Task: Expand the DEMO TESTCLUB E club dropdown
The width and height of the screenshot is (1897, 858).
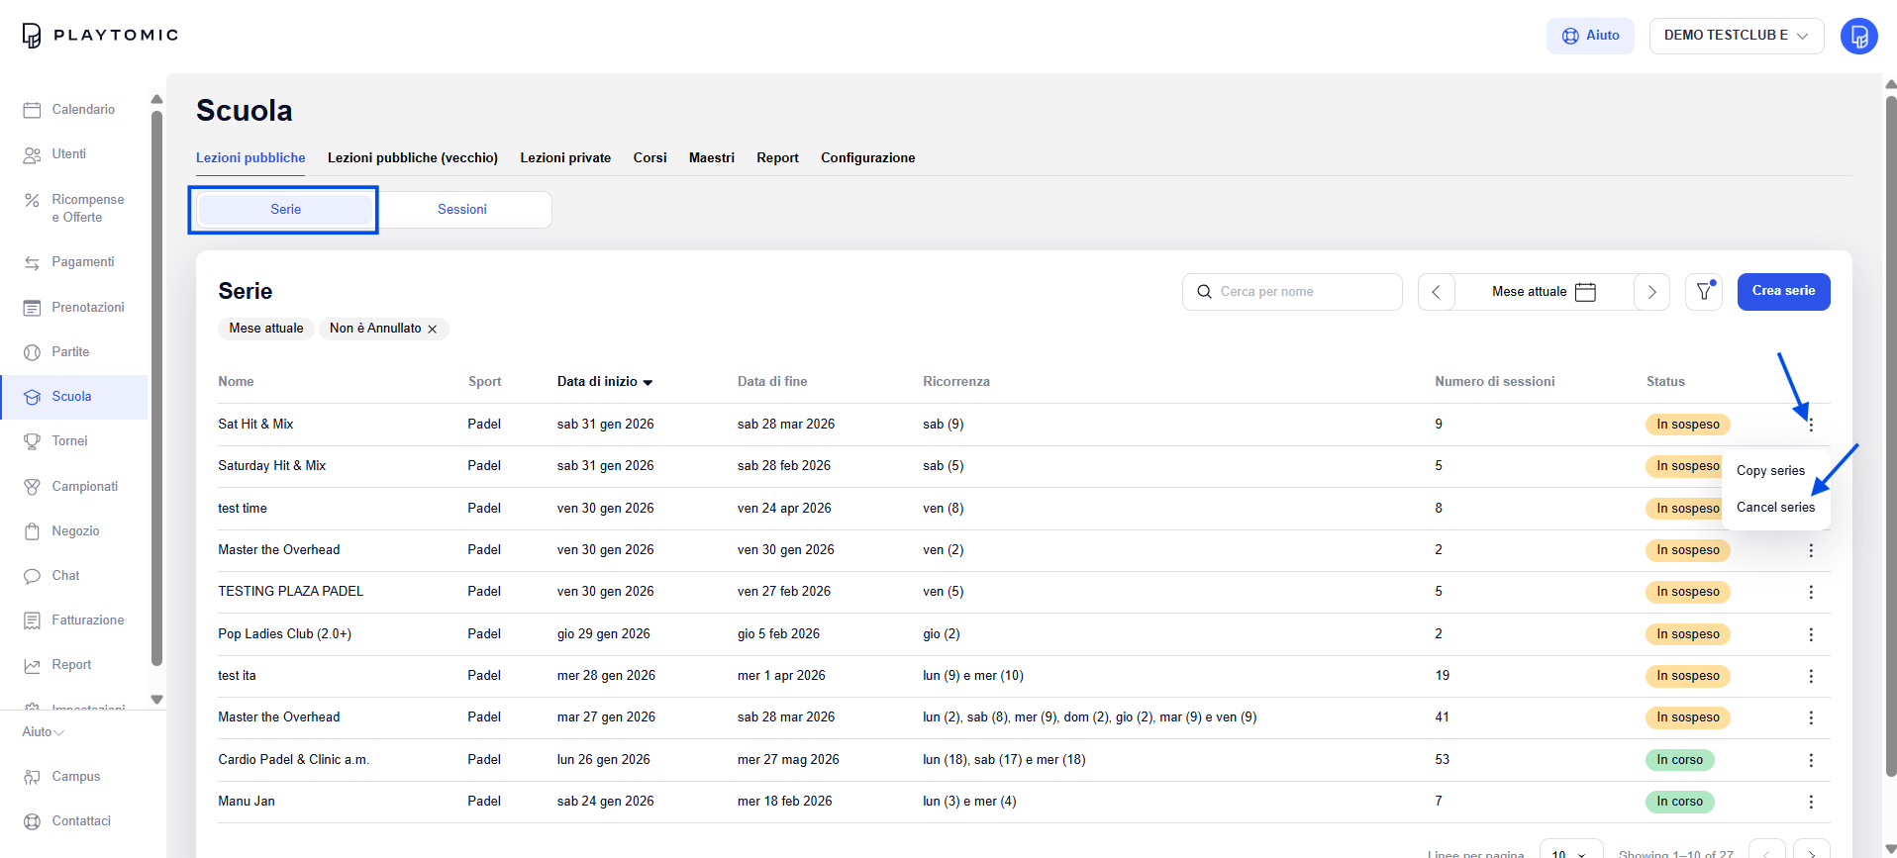Action: click(x=1736, y=36)
